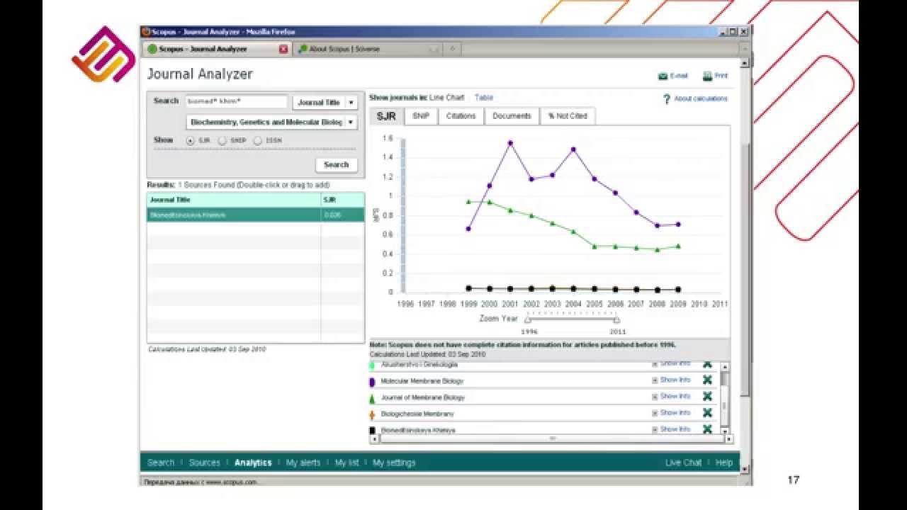Select the ISSN radio button

258,141
